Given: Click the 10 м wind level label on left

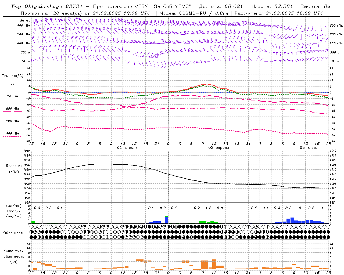Looking at the screenshot, I should pyautogui.click(x=26, y=61).
